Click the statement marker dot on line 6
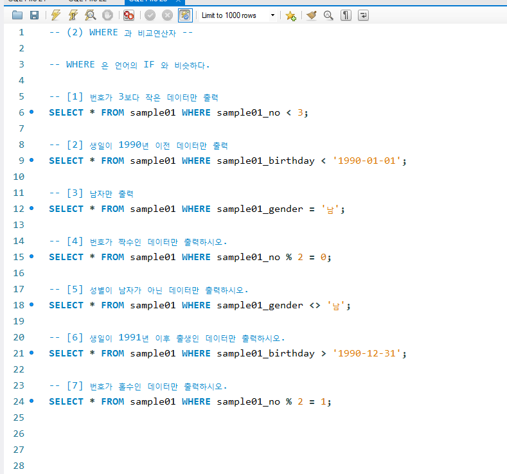507x474 pixels. click(x=31, y=112)
